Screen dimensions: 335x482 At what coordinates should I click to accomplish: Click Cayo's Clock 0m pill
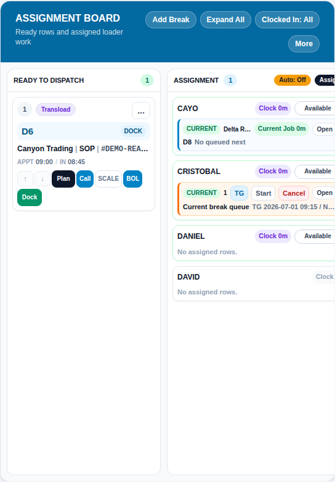273,109
